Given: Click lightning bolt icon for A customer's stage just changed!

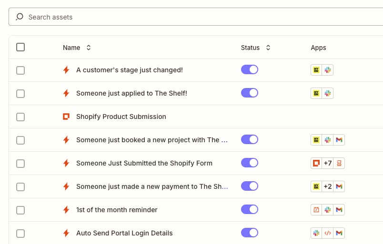Looking at the screenshot, I should tap(66, 70).
